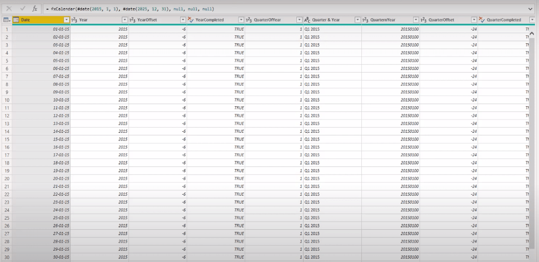Open the table menu icon in header corner
This screenshot has height=262, width=539.
coord(7,20)
